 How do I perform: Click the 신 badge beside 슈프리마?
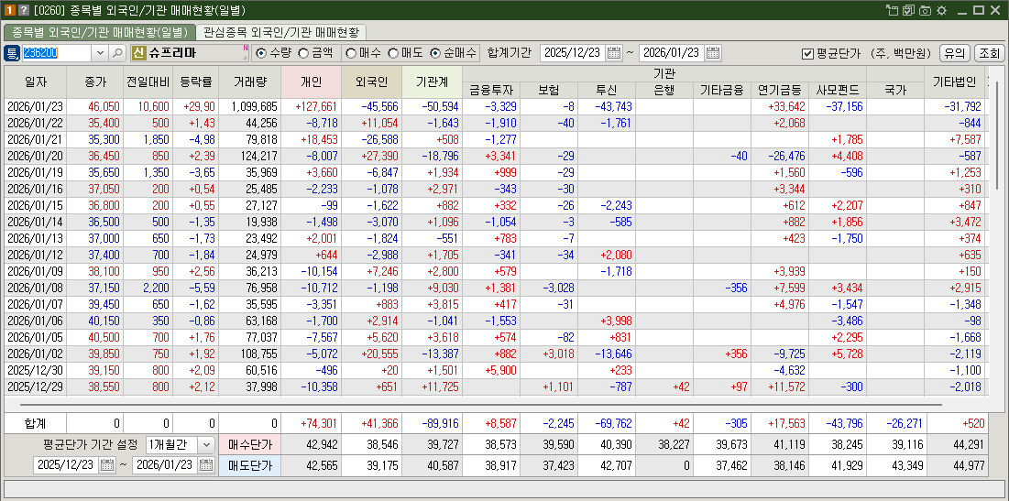coord(138,53)
